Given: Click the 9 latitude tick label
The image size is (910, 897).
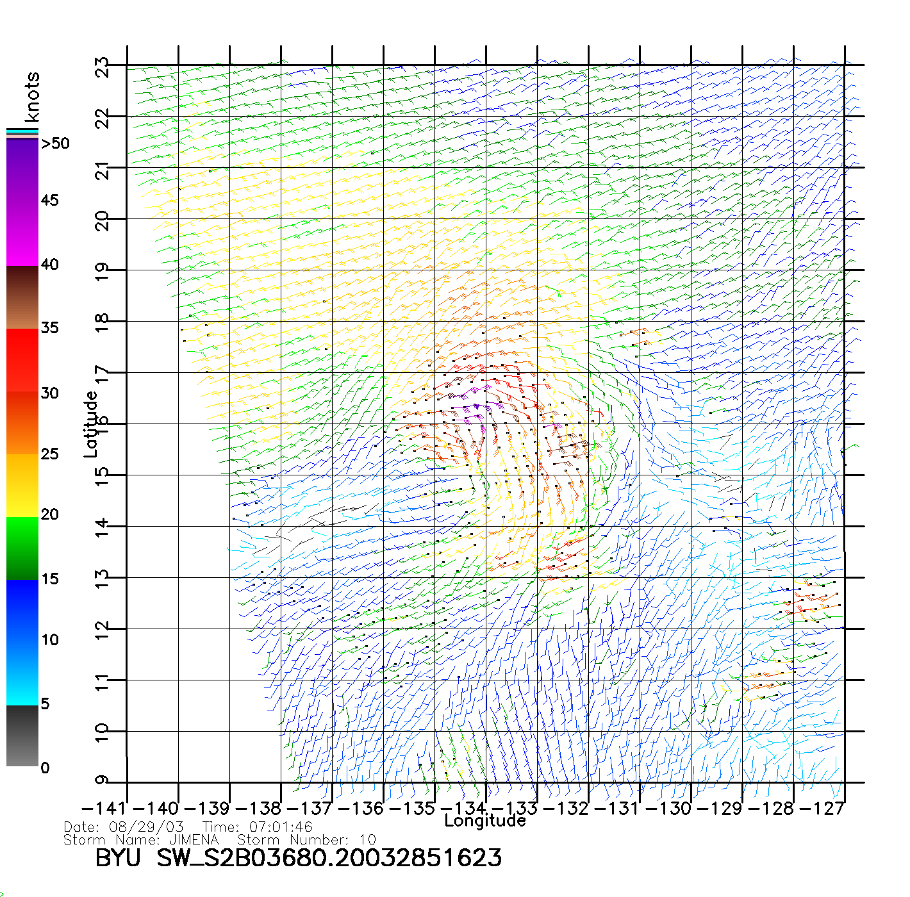Looking at the screenshot, I should pyautogui.click(x=103, y=780).
